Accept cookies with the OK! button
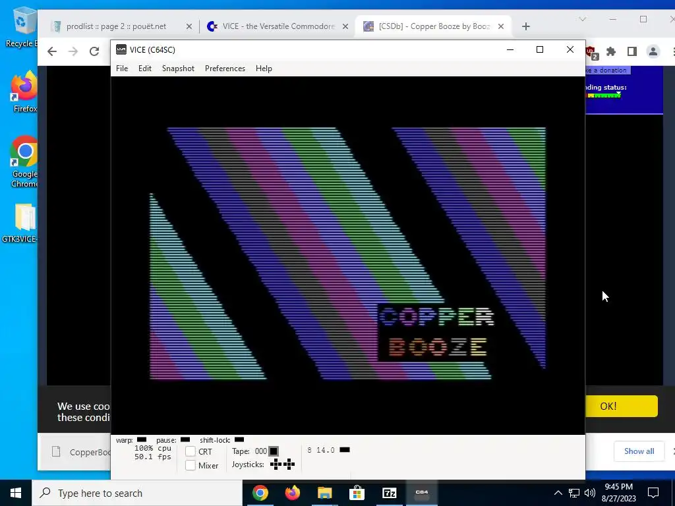 tap(621, 406)
